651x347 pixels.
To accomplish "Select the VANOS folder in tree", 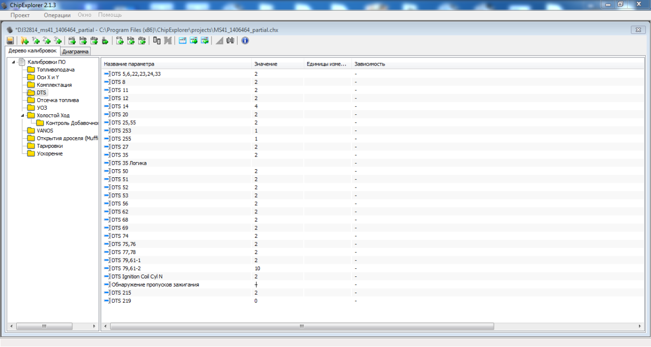I will (x=45, y=131).
